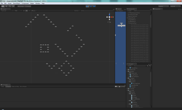Click the blue Z axis gizmo cone
The image size is (182, 110).
[x=109, y=15]
